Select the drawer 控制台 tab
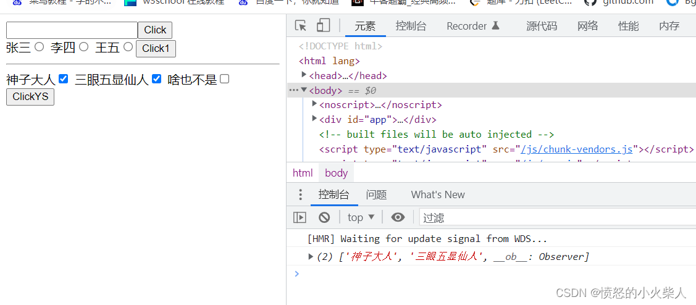This screenshot has width=696, height=305. (x=333, y=194)
